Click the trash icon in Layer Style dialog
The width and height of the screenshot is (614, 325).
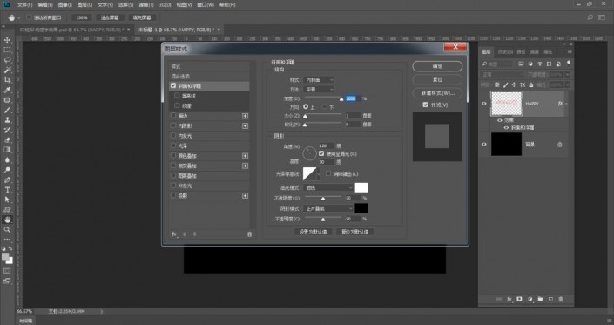click(x=249, y=234)
